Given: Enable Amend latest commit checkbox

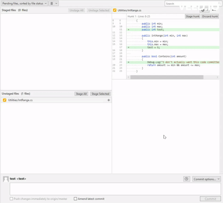Looking at the screenshot, I should click(76, 199).
